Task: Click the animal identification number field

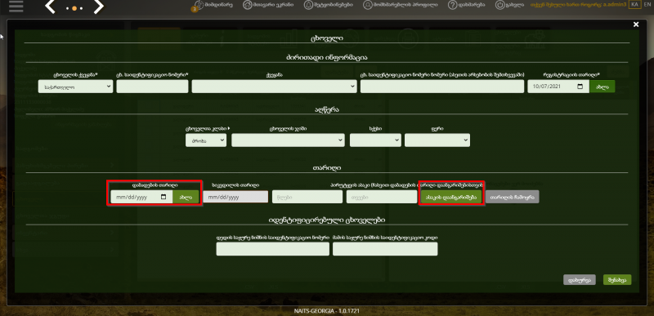Action: point(152,87)
